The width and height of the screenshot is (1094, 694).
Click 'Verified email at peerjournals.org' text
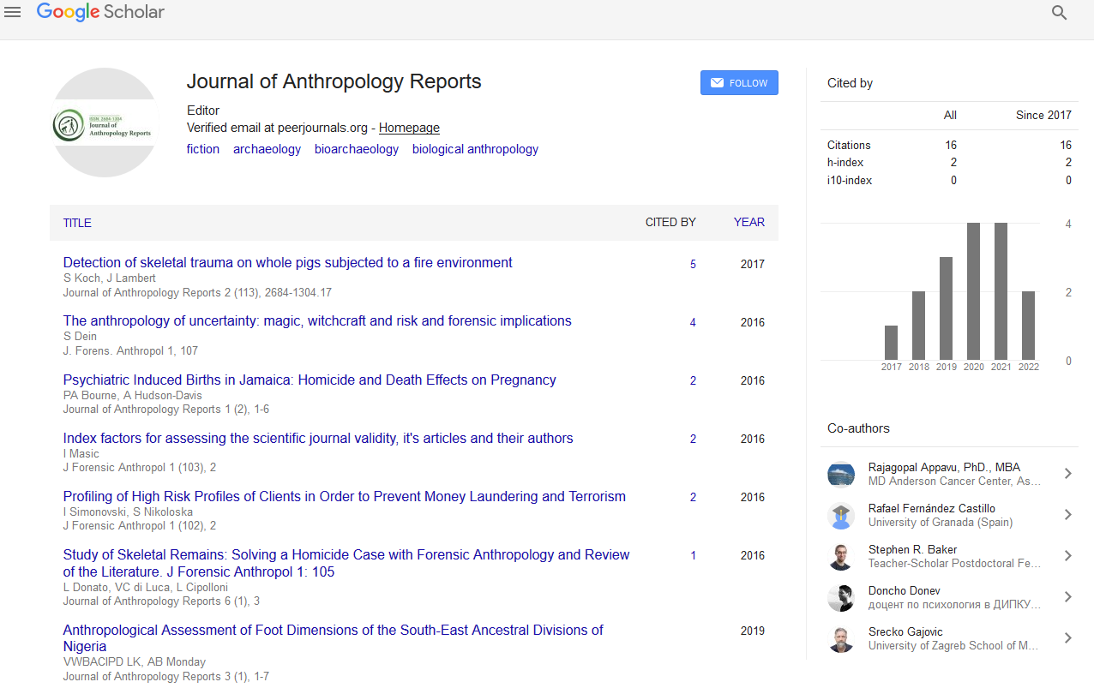[x=277, y=128]
